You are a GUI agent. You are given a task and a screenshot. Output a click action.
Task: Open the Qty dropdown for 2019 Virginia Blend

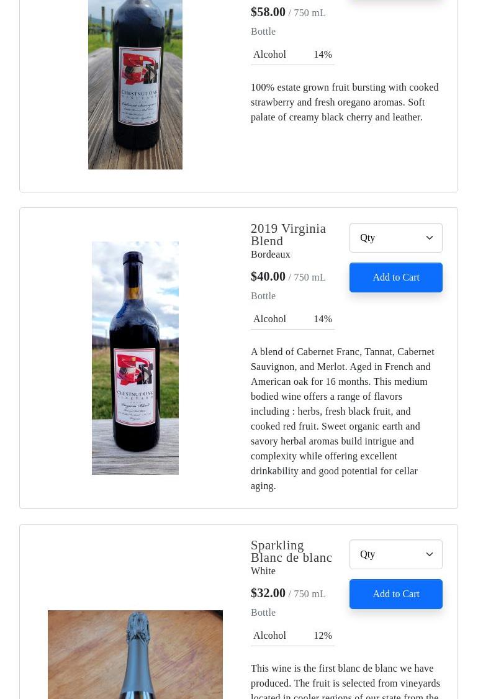395,238
